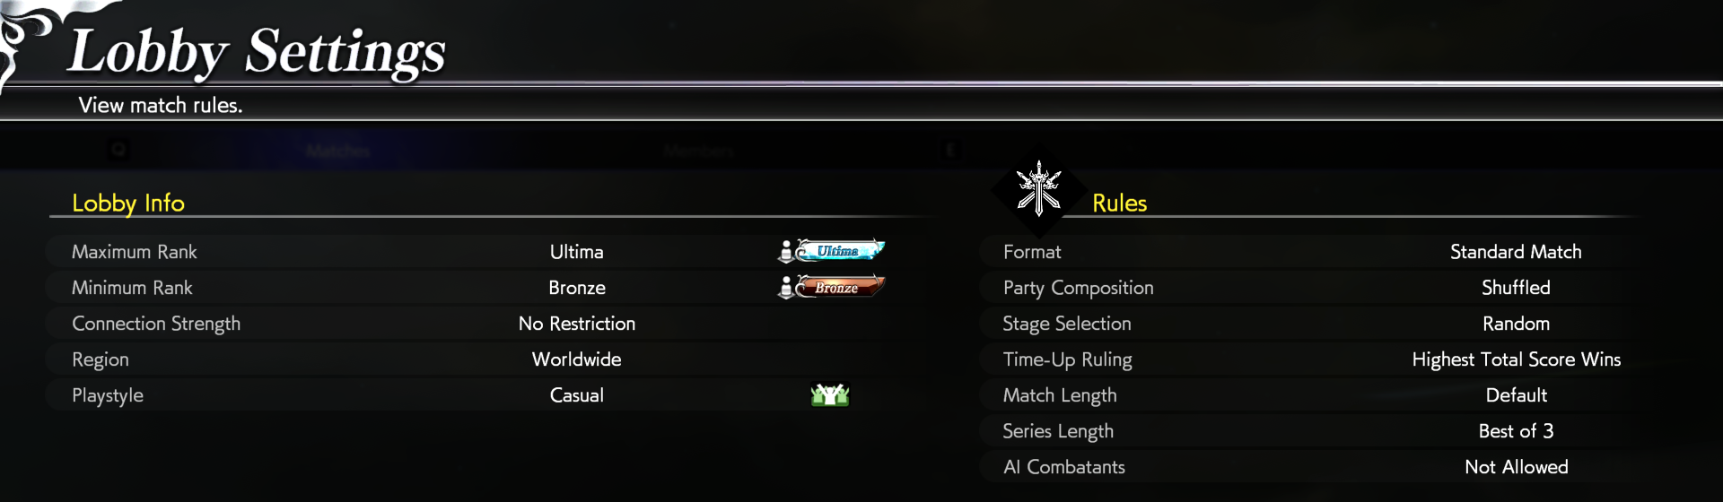Click Time-Up Ruling Highest Total Score Wins
Screen dimensions: 1723x502
pos(1516,359)
